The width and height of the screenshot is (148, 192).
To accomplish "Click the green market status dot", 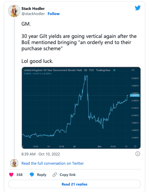I will point(114,70).
